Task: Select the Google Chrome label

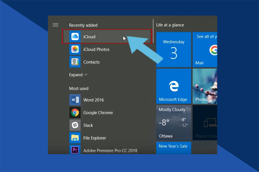Action: 98,113
